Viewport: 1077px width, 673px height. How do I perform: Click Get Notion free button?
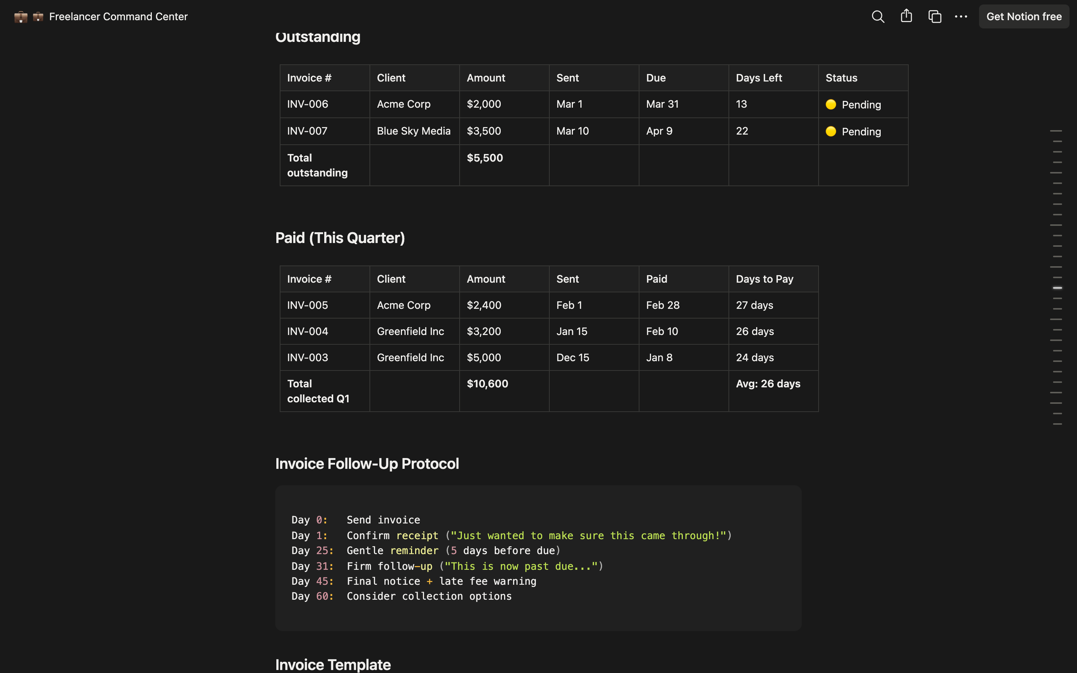coord(1024,16)
